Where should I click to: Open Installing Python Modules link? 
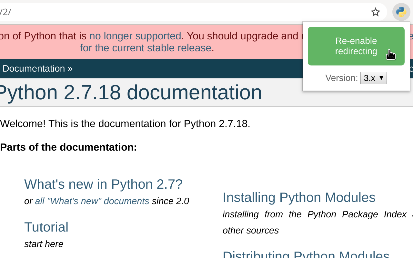[x=299, y=197]
